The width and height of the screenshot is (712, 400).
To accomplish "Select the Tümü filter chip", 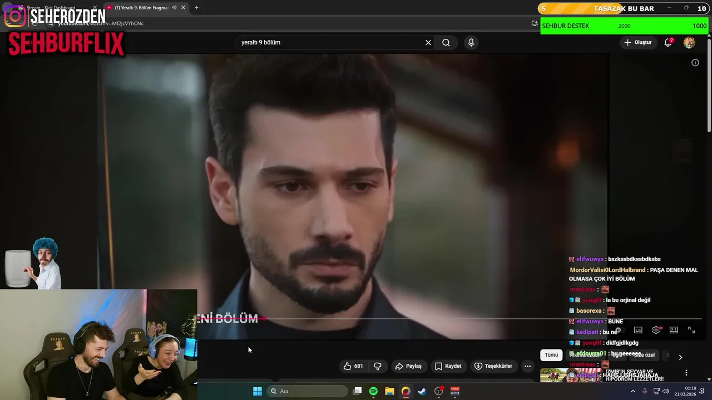I will pyautogui.click(x=551, y=355).
